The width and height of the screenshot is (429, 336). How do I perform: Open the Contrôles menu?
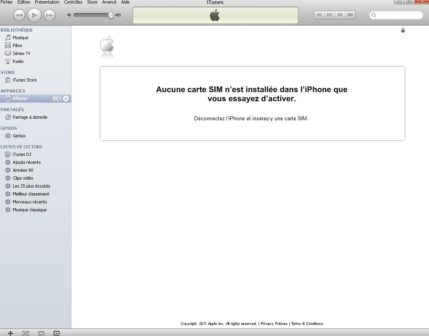[73, 2]
